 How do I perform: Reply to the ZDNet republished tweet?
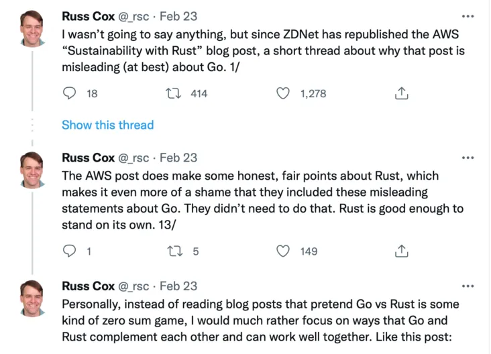pyautogui.click(x=70, y=93)
